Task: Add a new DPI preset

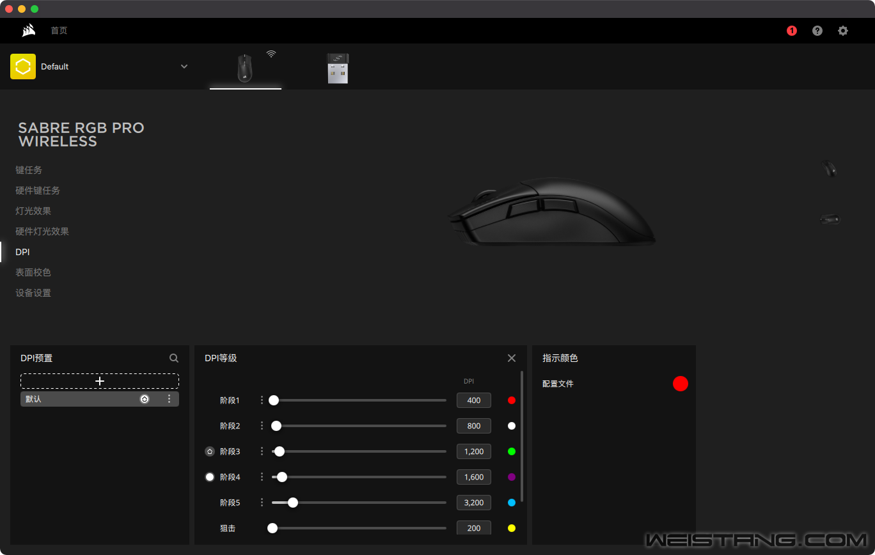Action: click(100, 381)
